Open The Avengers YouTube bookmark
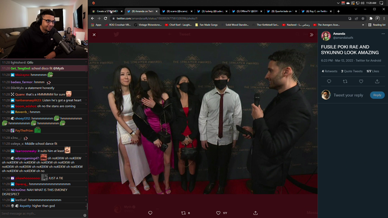388x218 pixels. tap(327, 25)
